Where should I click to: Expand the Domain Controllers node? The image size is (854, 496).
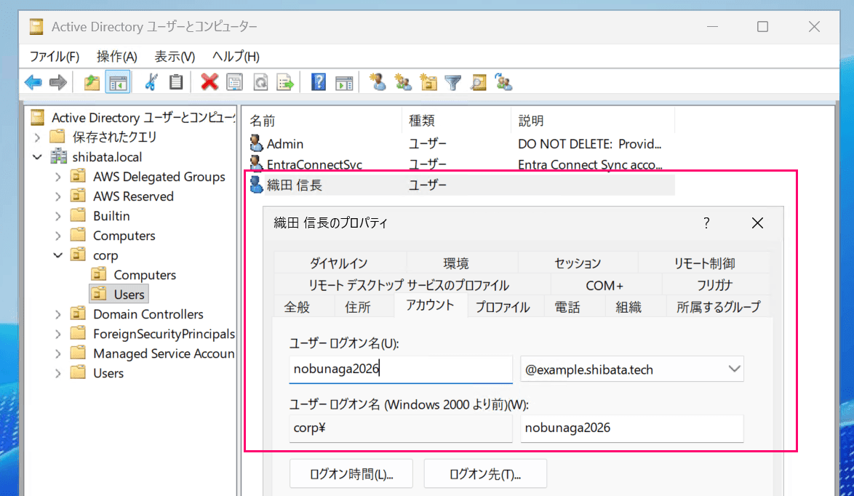pos(57,314)
